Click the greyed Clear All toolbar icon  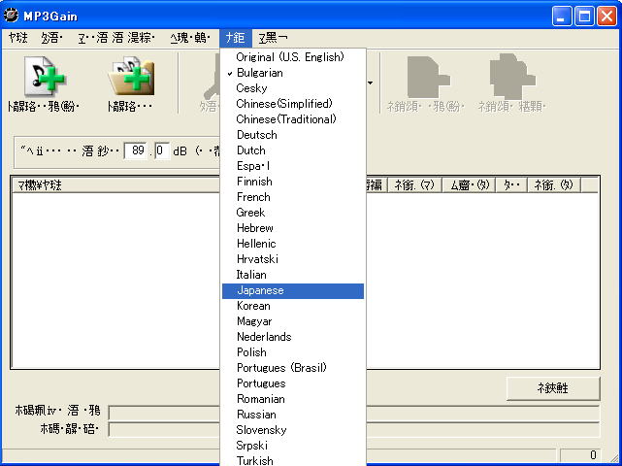pos(511,77)
